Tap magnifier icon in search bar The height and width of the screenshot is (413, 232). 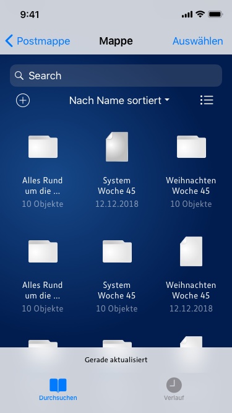[19, 76]
